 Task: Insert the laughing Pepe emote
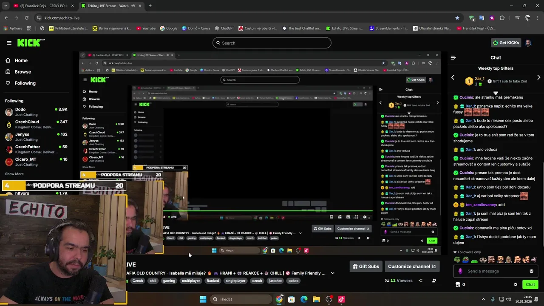point(465,260)
